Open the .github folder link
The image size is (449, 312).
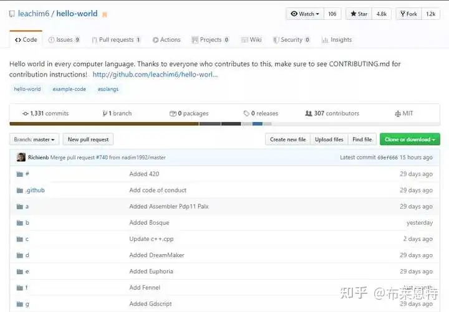(x=35, y=190)
